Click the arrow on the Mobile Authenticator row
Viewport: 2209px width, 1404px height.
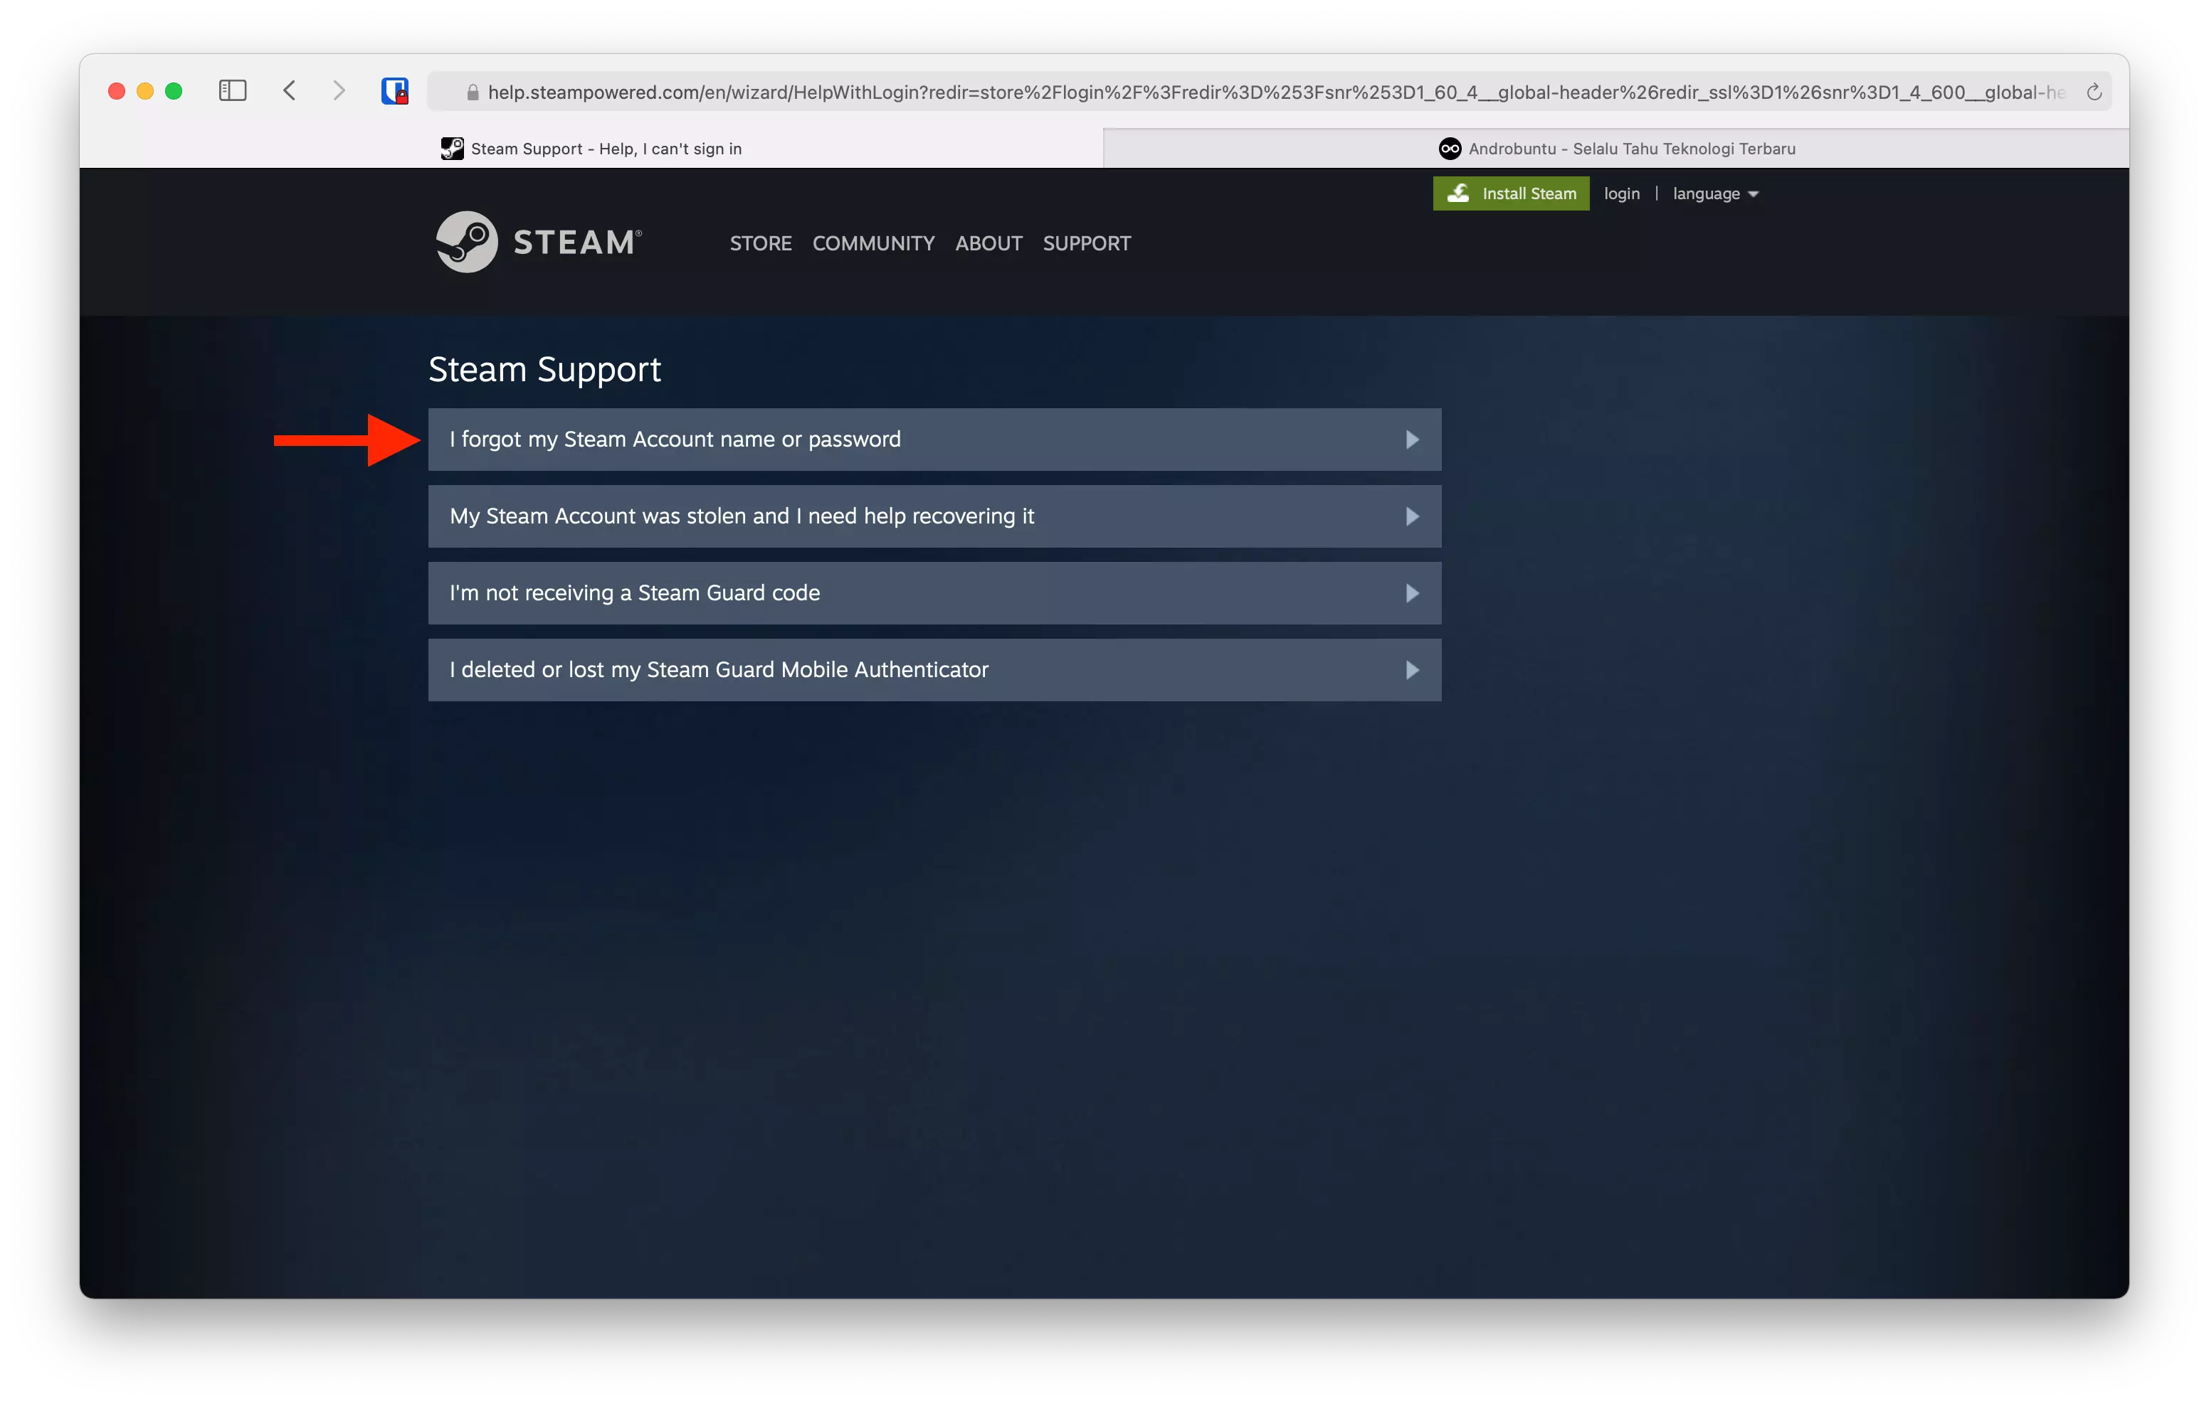tap(1412, 669)
